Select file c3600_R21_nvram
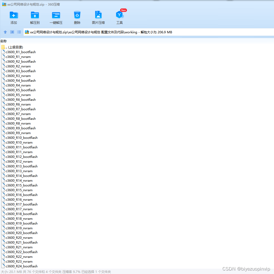This screenshot has height=274, width=274. point(17,247)
